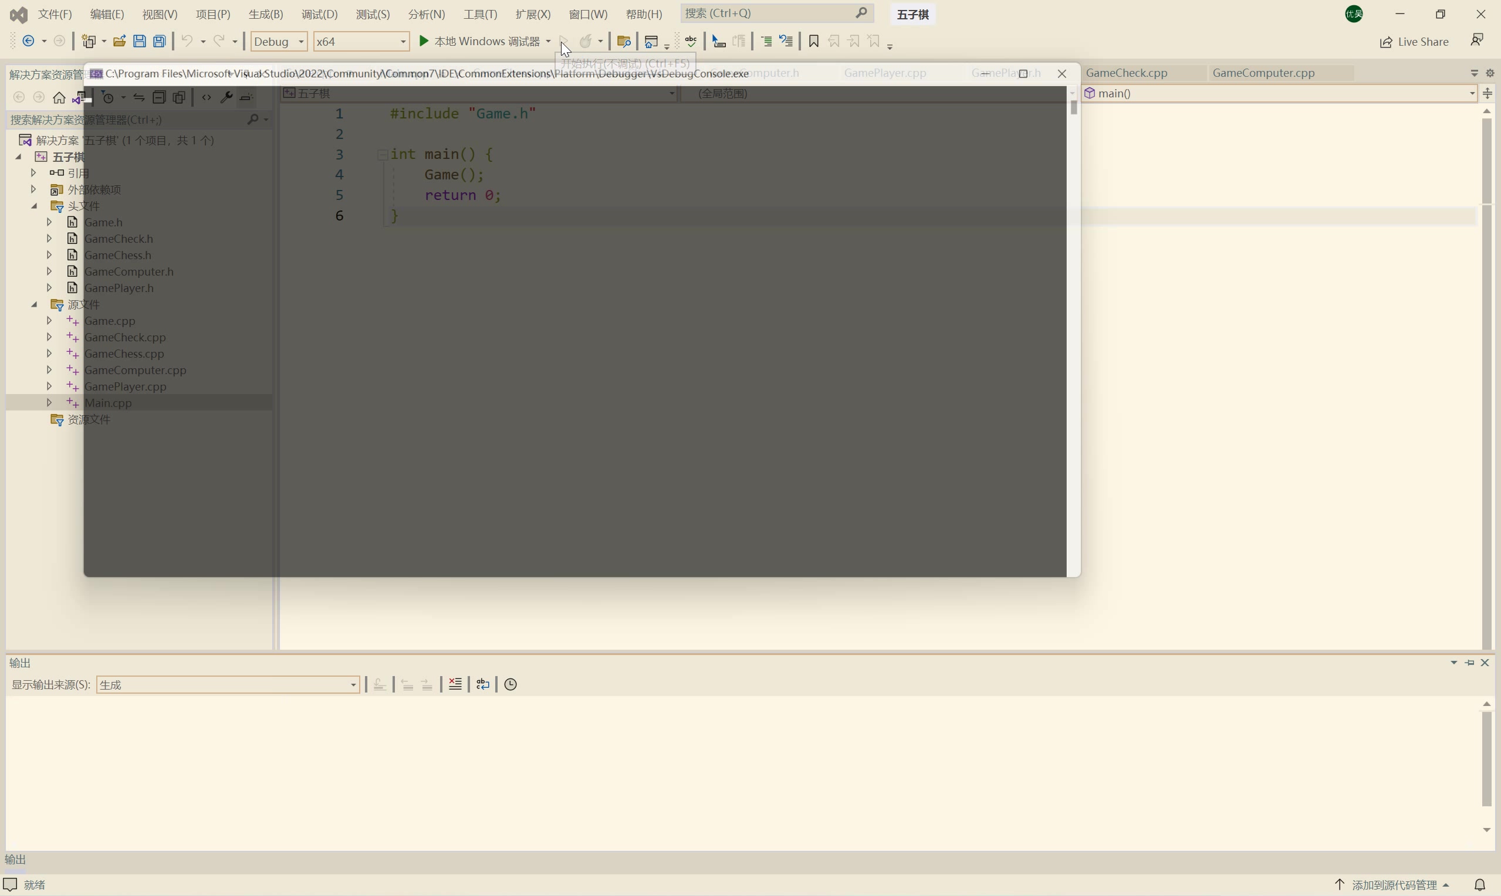Click the 搜索 (Ctrl+Q) search box
Screen dimensions: 1501x896
tap(776, 13)
